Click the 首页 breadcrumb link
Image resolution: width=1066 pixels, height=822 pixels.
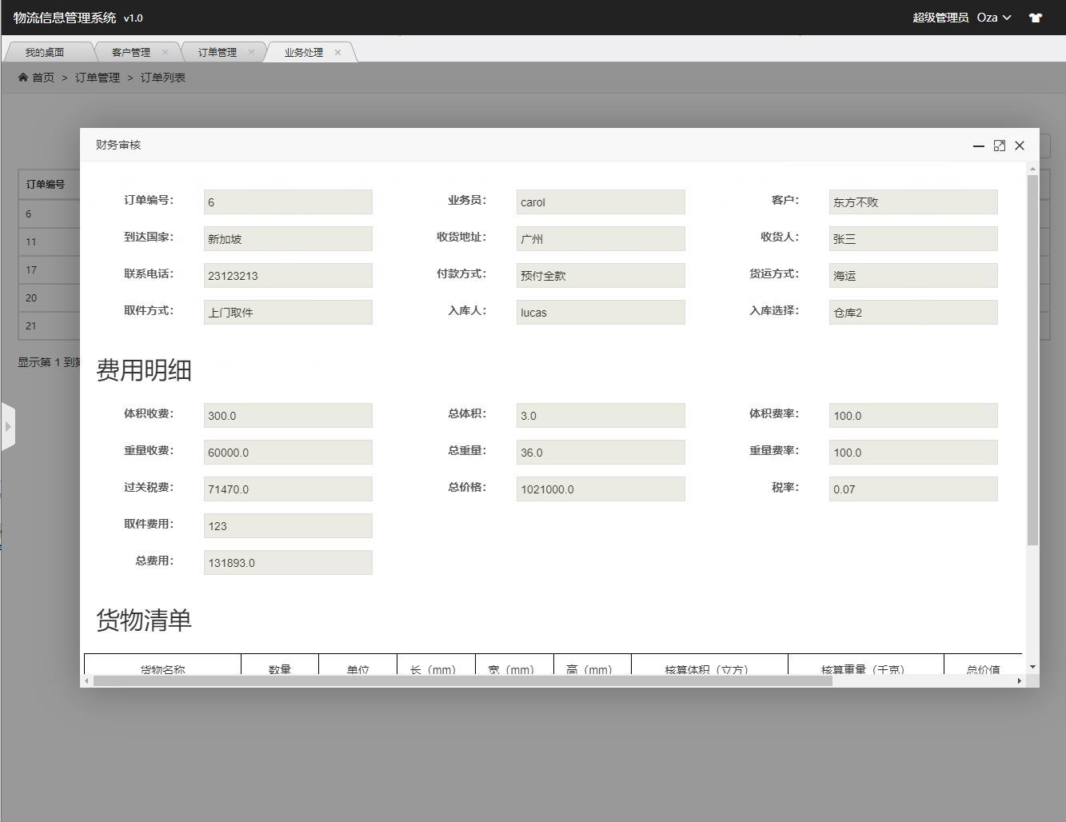[43, 78]
